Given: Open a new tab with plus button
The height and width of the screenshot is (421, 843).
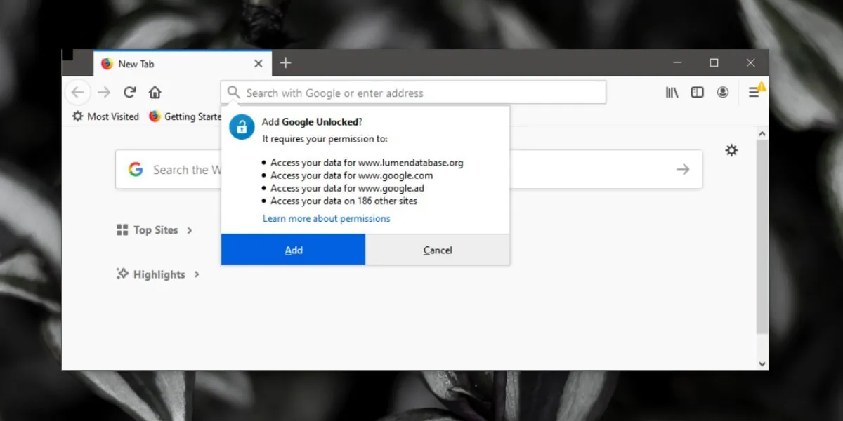Looking at the screenshot, I should click(285, 63).
